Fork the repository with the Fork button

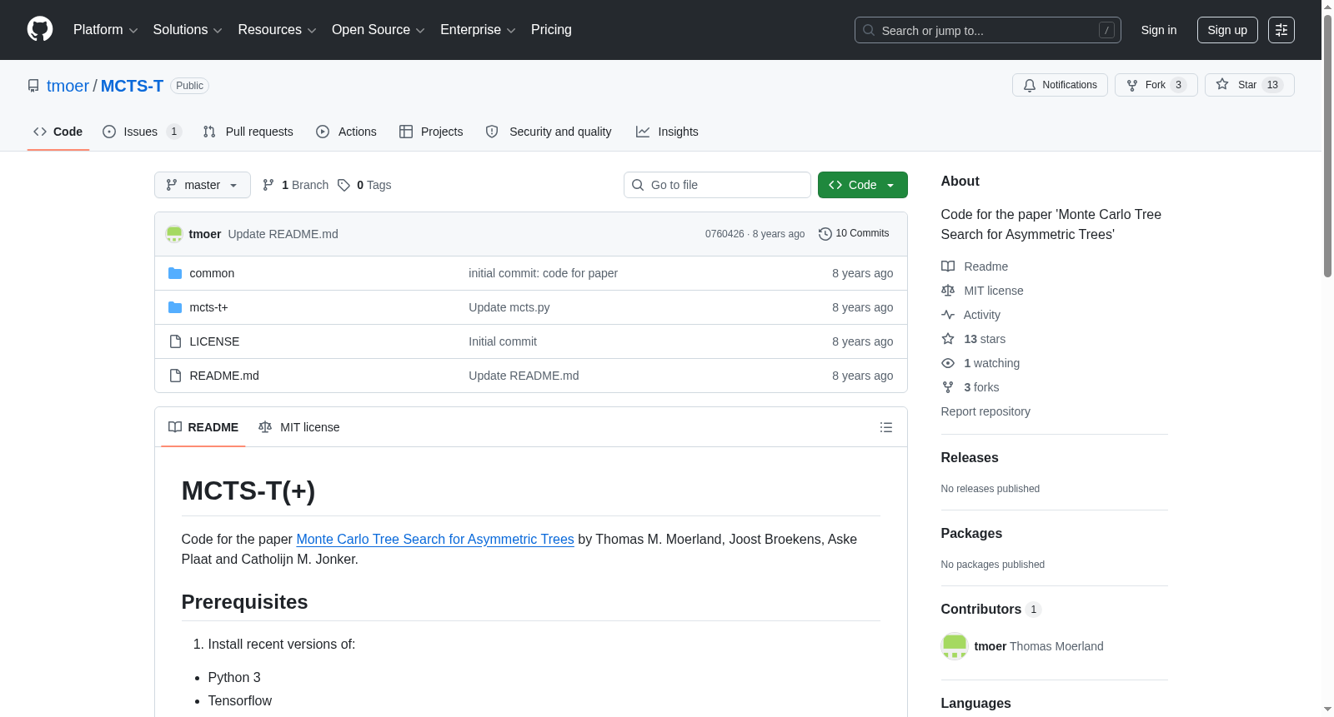1156,85
